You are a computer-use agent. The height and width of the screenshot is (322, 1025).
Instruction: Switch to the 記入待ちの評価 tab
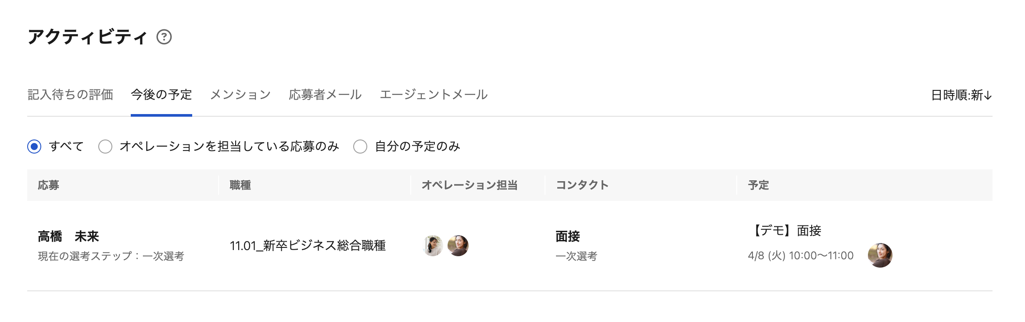click(x=70, y=95)
